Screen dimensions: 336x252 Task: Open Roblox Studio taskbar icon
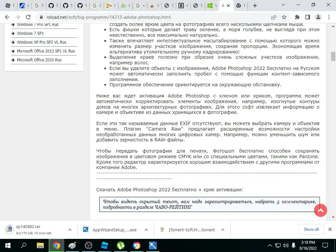pos(105,245)
